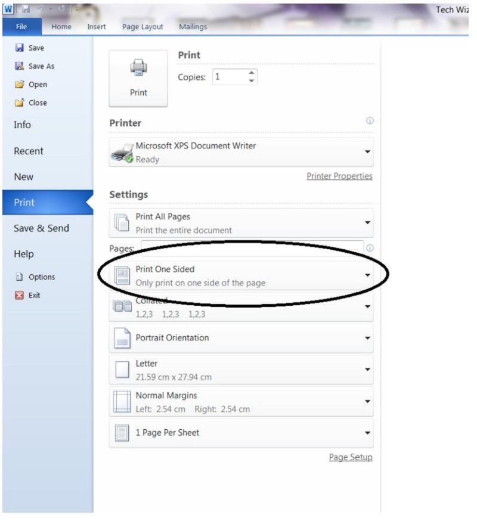Image resolution: width=477 pixels, height=521 pixels.
Task: Select Save & Send in the sidebar
Action: click(x=42, y=228)
